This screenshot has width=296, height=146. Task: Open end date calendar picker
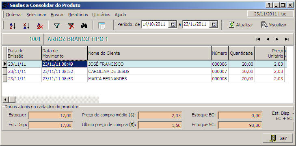(x=214, y=24)
